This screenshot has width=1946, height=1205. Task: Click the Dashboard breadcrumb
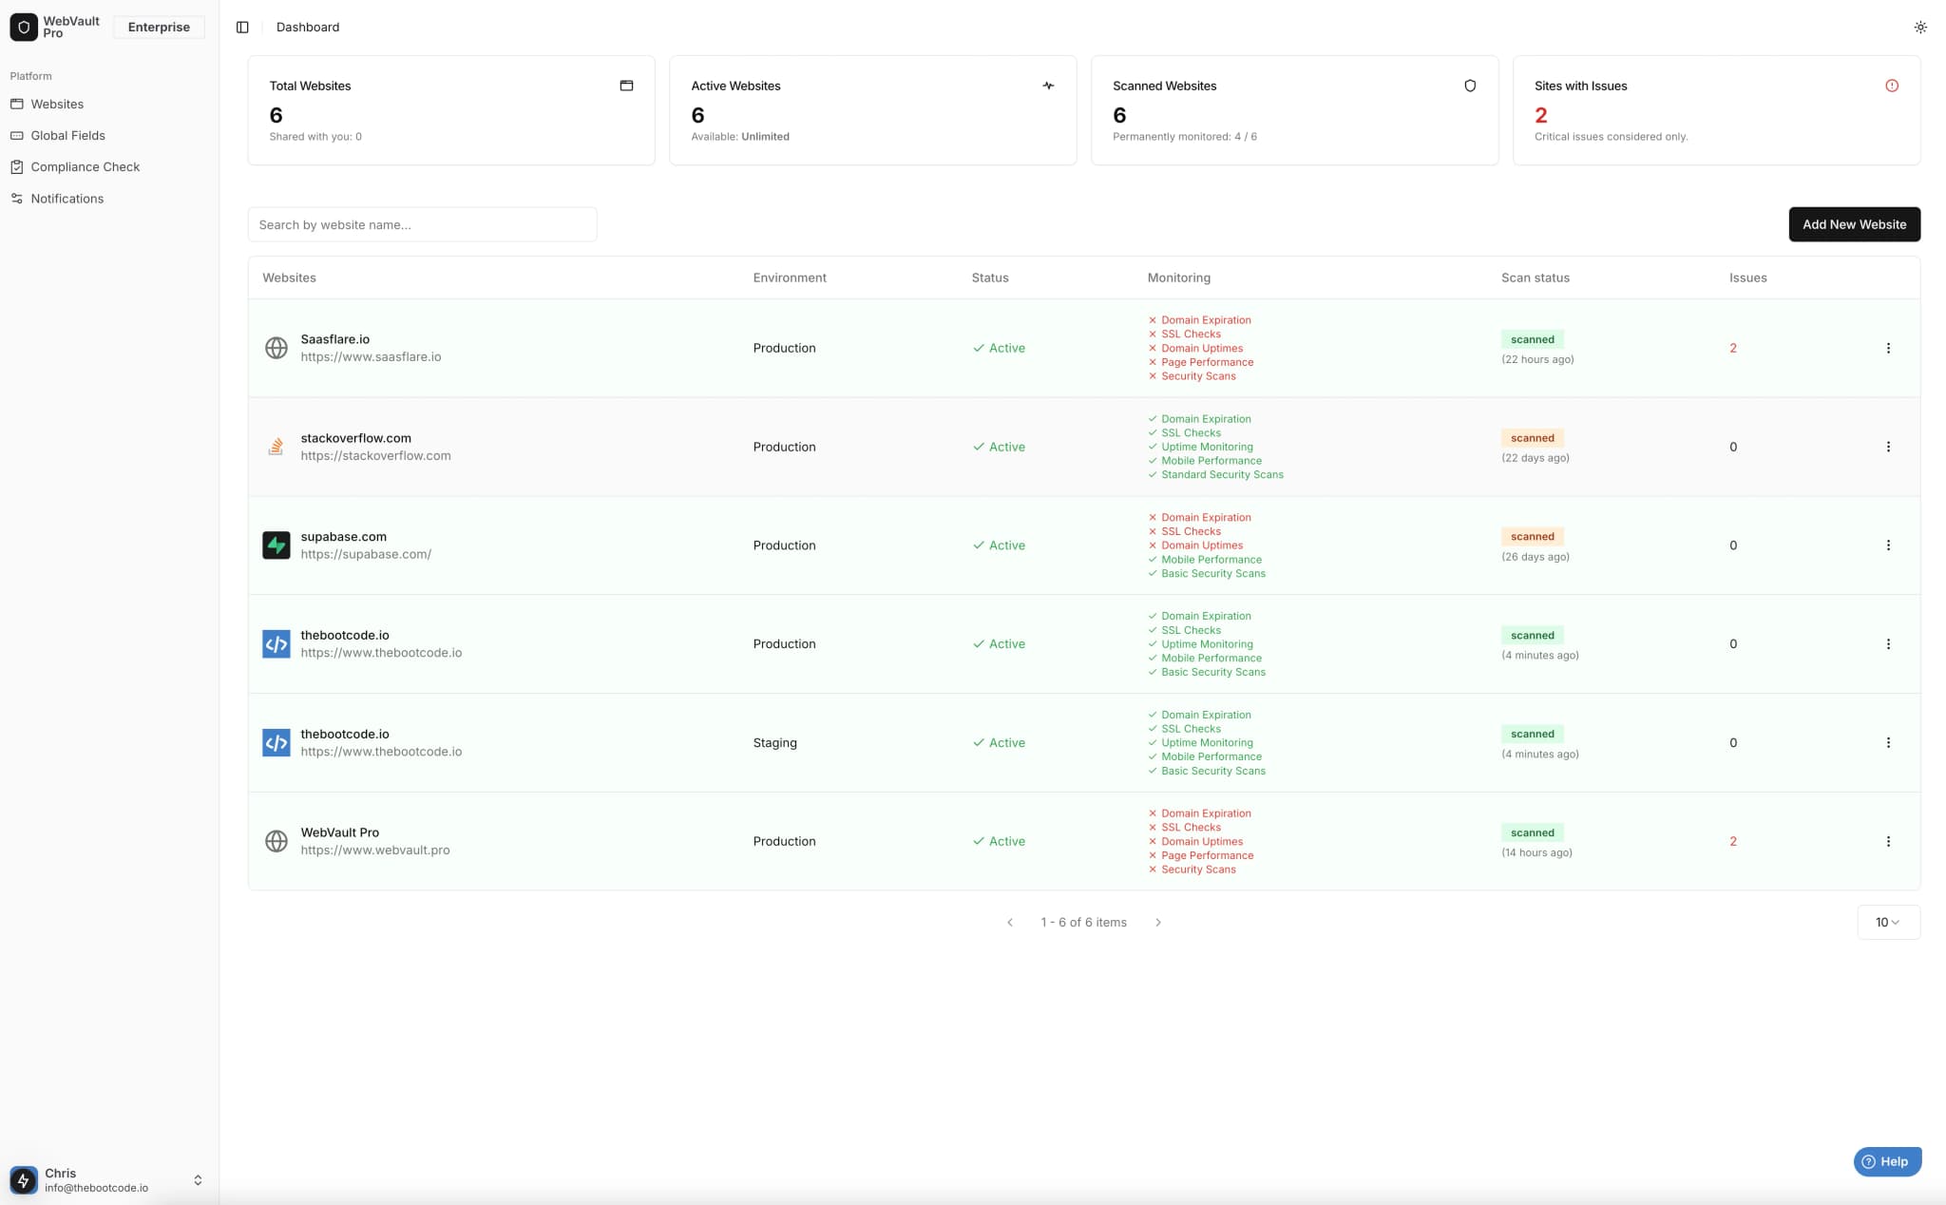point(308,28)
